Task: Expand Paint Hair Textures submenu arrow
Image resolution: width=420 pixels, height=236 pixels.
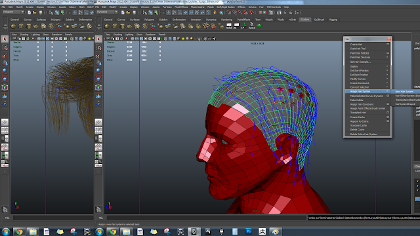Action: (387, 57)
